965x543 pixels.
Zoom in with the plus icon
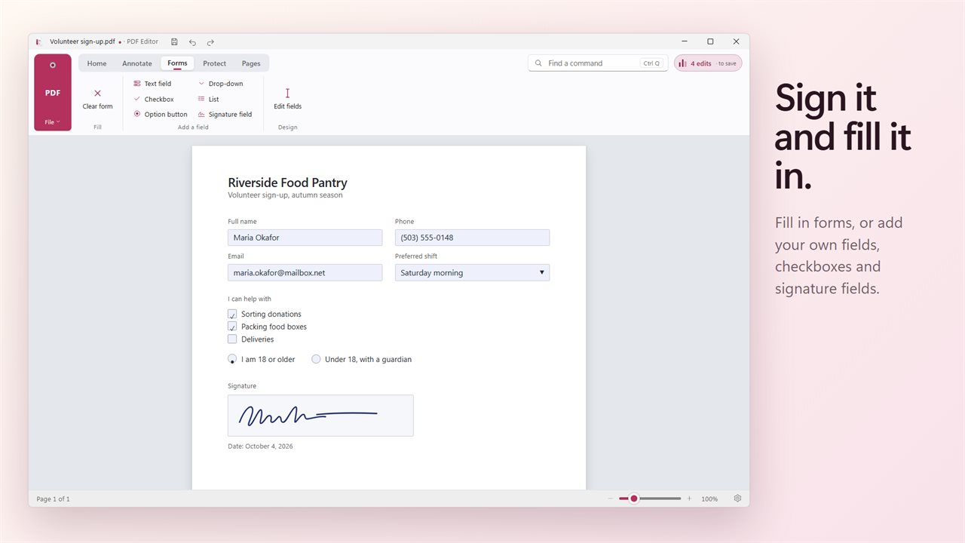689,499
